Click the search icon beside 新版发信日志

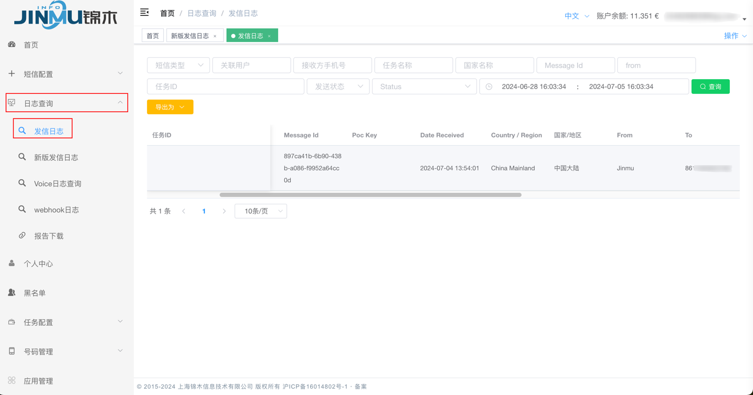(x=22, y=157)
